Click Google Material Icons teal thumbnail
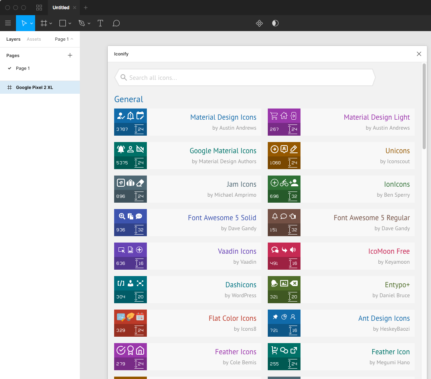431x379 pixels. pos(130,156)
